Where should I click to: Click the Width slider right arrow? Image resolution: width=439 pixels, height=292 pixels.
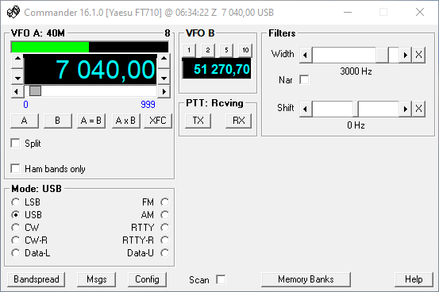(405, 55)
